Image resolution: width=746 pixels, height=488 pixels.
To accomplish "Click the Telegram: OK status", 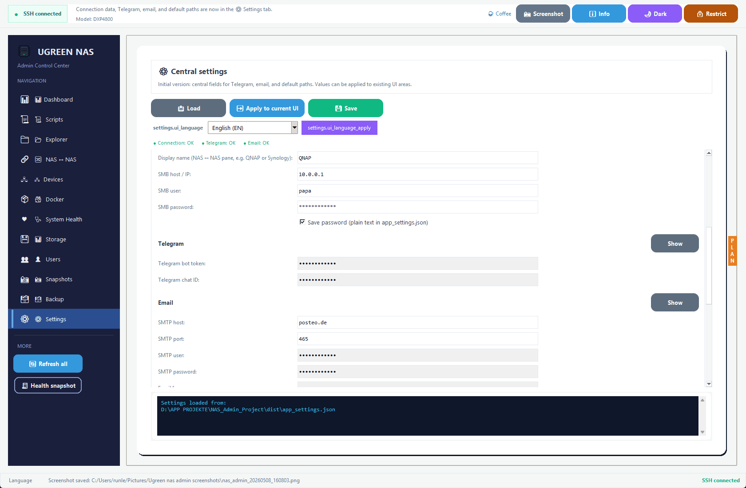I will point(218,143).
